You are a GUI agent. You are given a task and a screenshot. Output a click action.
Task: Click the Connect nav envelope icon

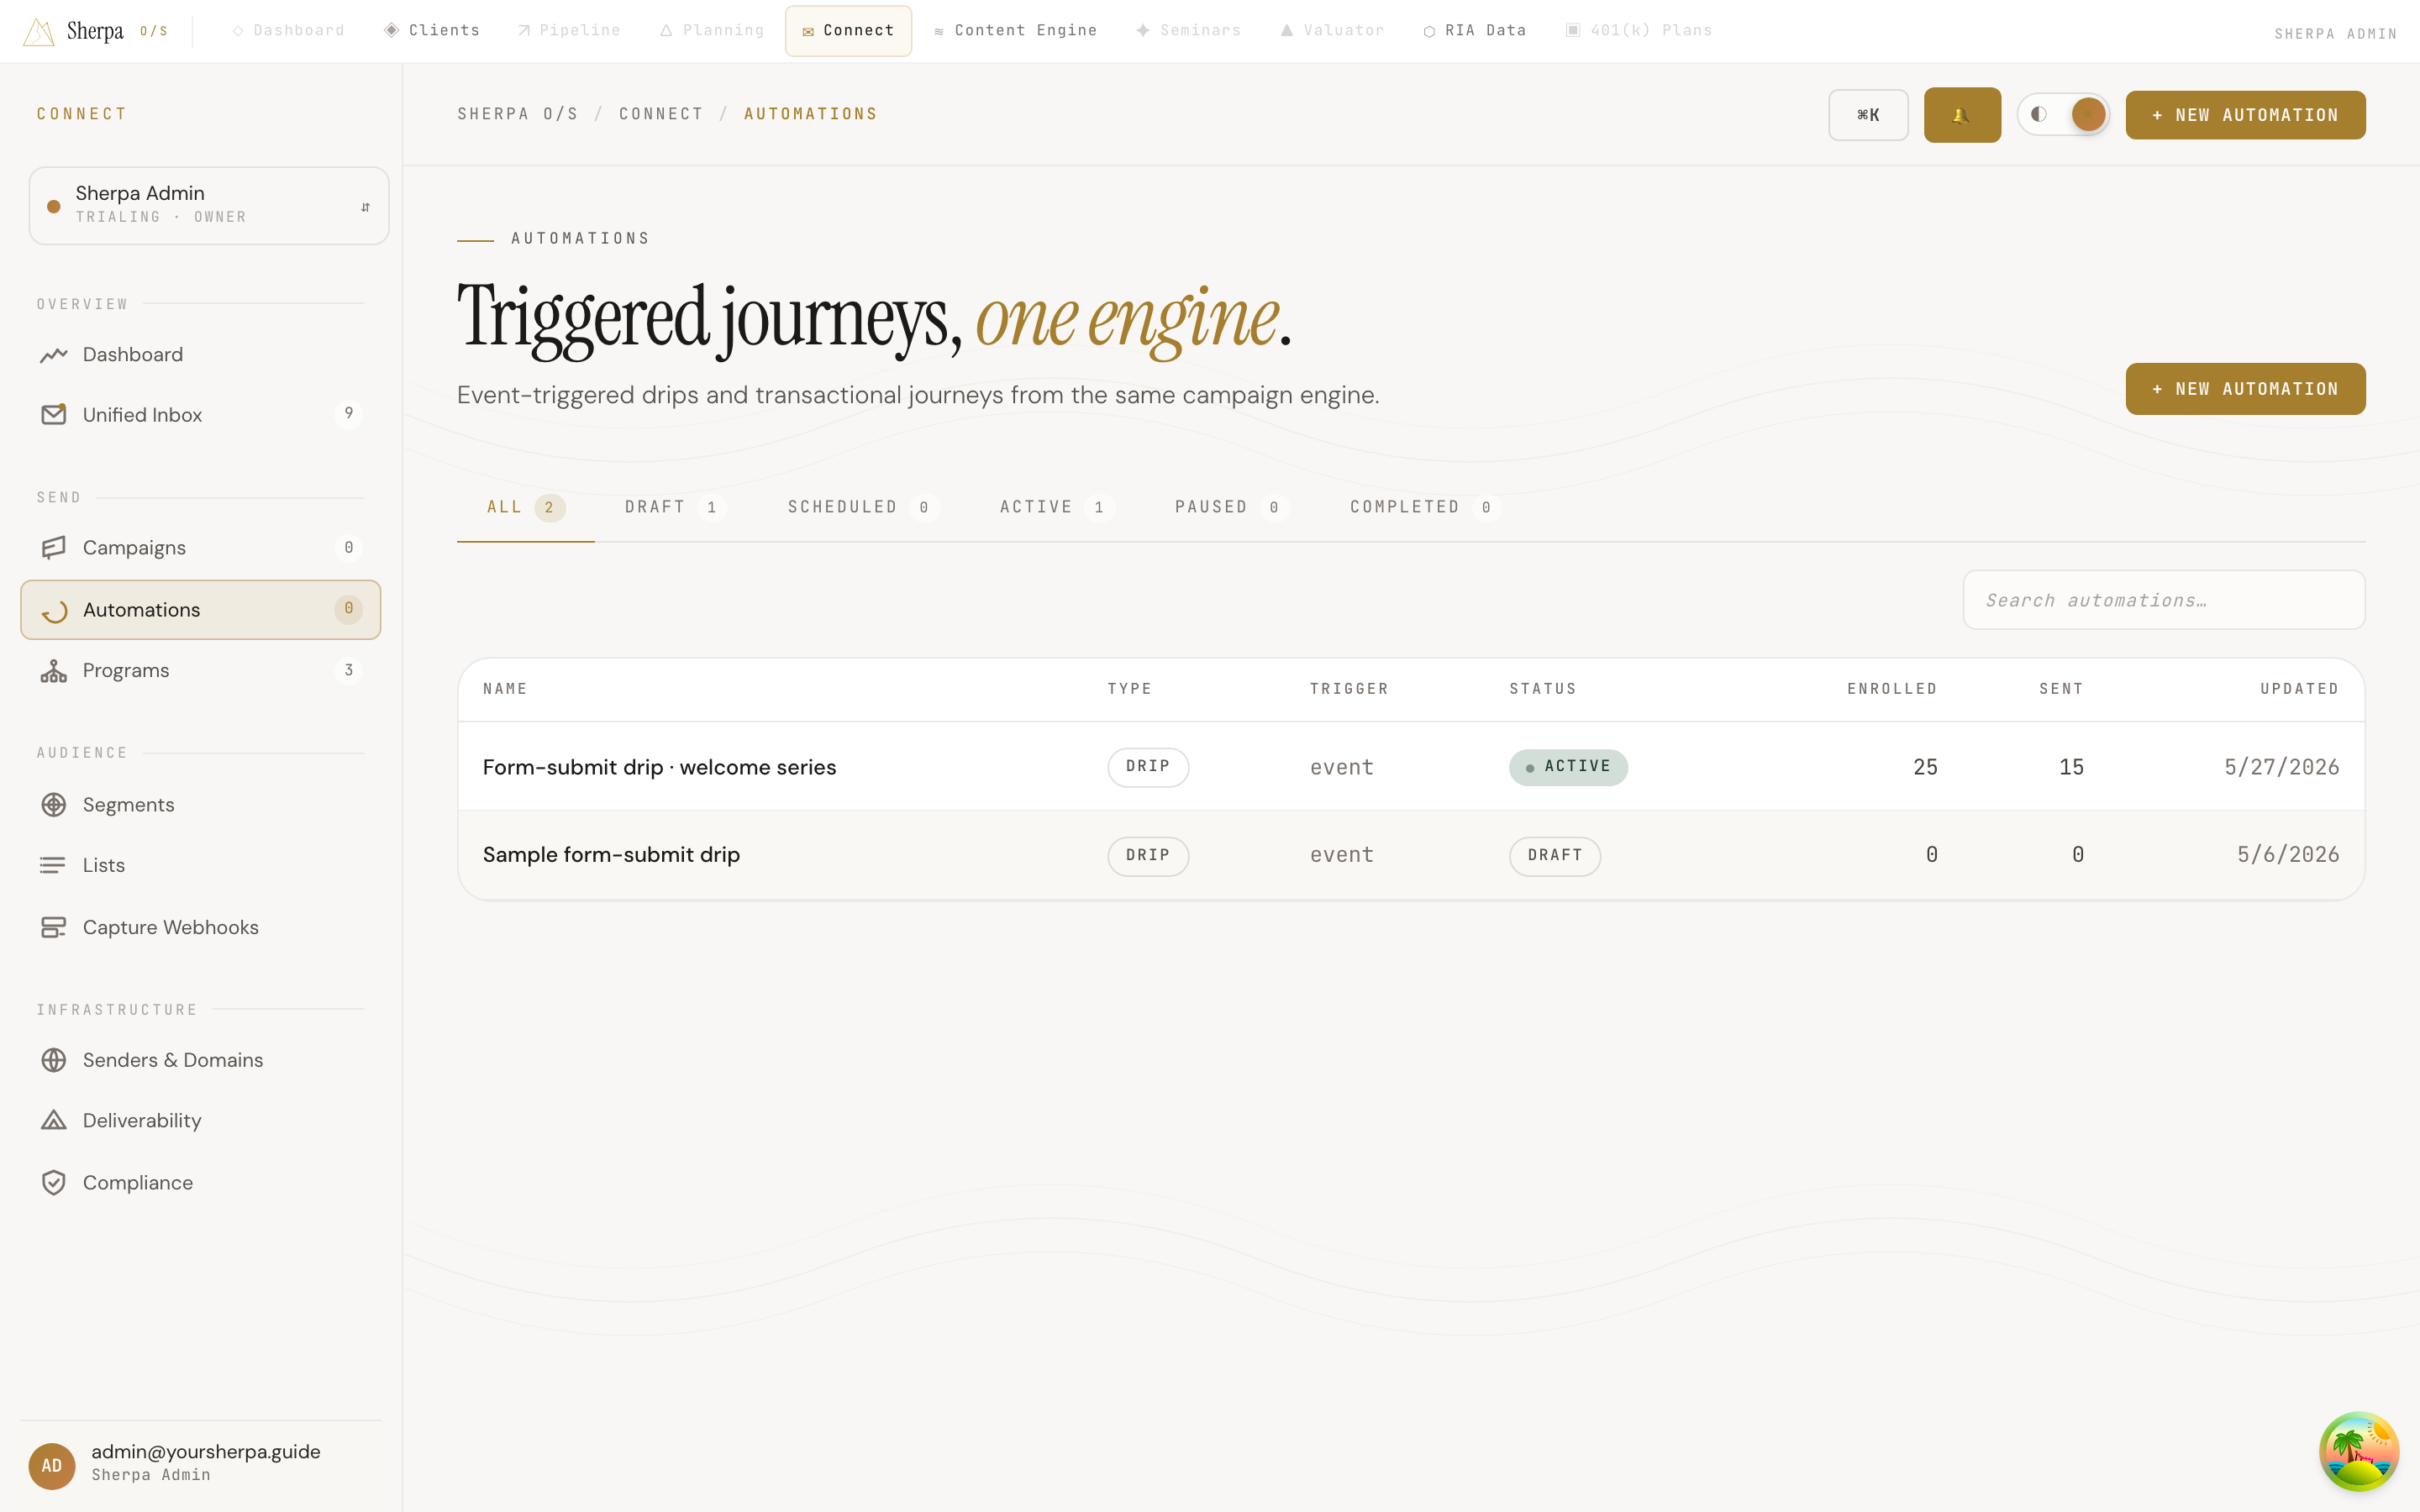coord(808,32)
